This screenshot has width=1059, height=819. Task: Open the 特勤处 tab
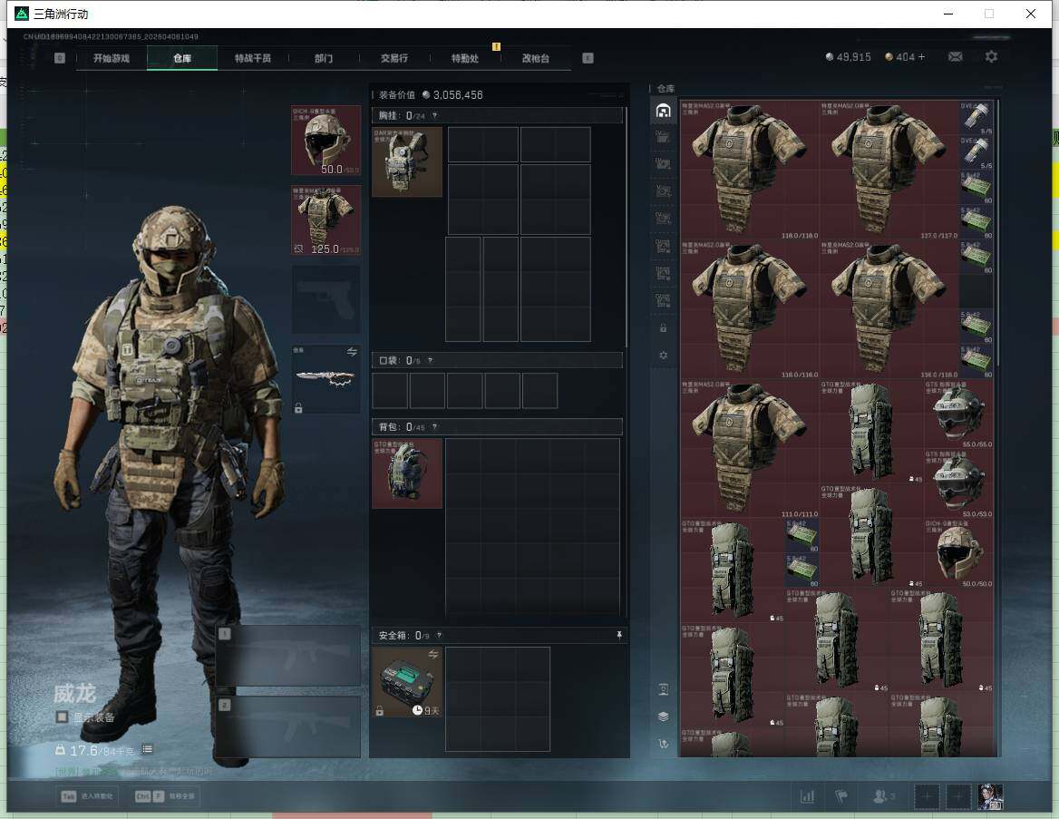coord(464,58)
